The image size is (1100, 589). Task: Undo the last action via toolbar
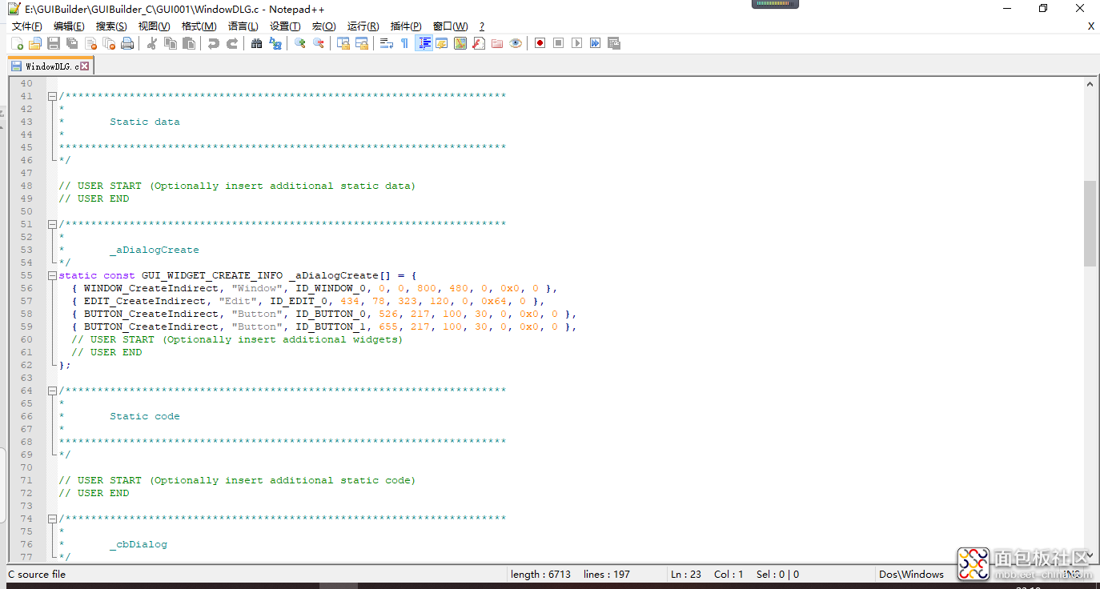tap(213, 43)
